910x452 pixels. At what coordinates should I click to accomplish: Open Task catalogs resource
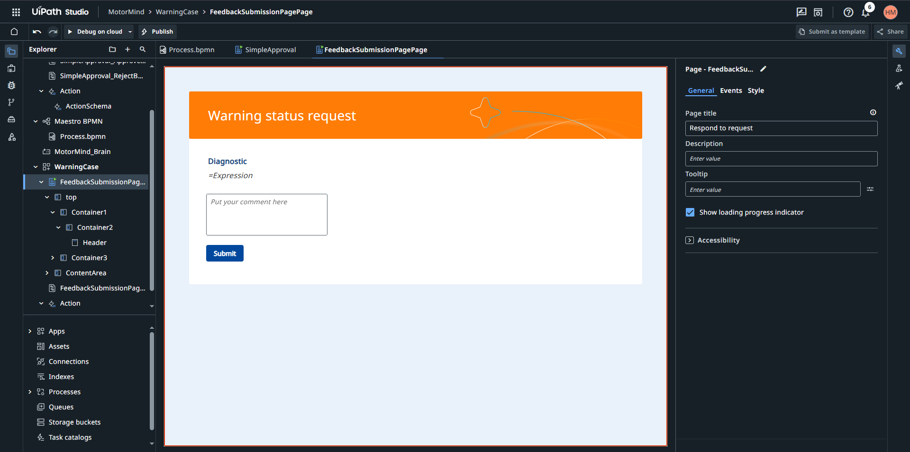pyautogui.click(x=70, y=437)
